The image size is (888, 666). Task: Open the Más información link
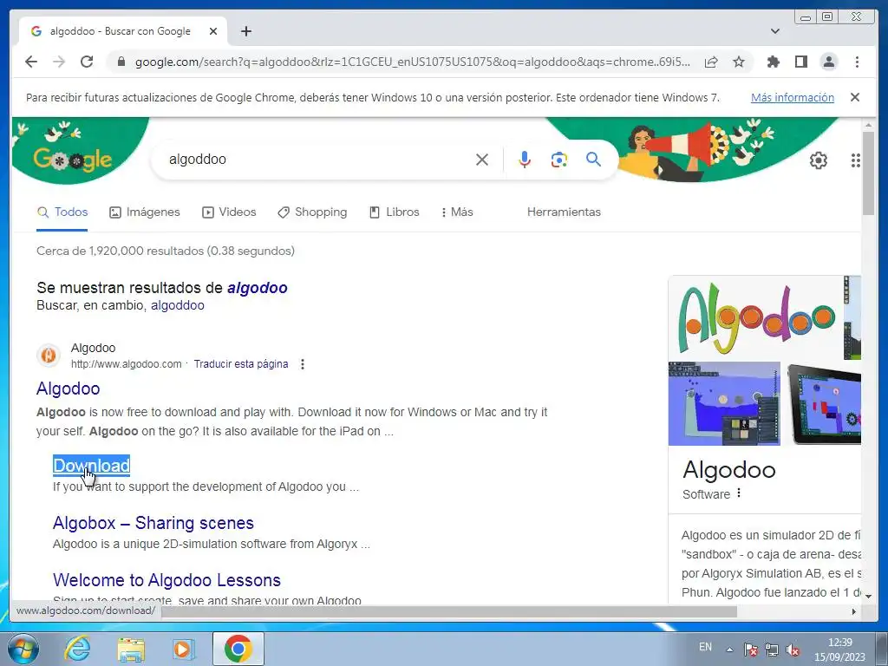click(793, 97)
